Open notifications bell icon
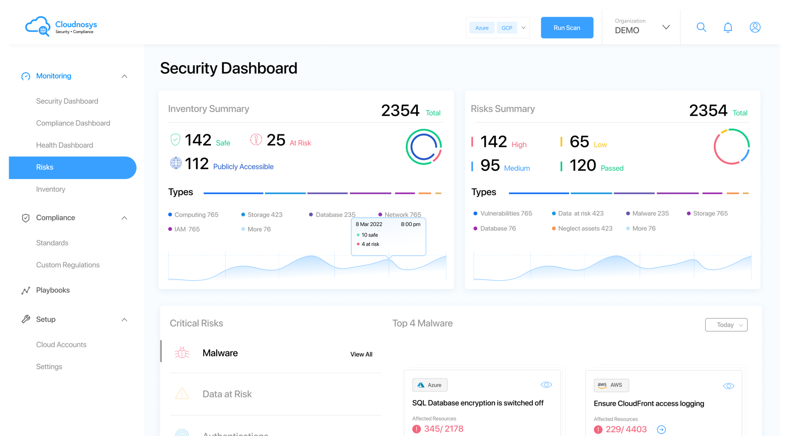This screenshot has width=789, height=436. pos(728,27)
